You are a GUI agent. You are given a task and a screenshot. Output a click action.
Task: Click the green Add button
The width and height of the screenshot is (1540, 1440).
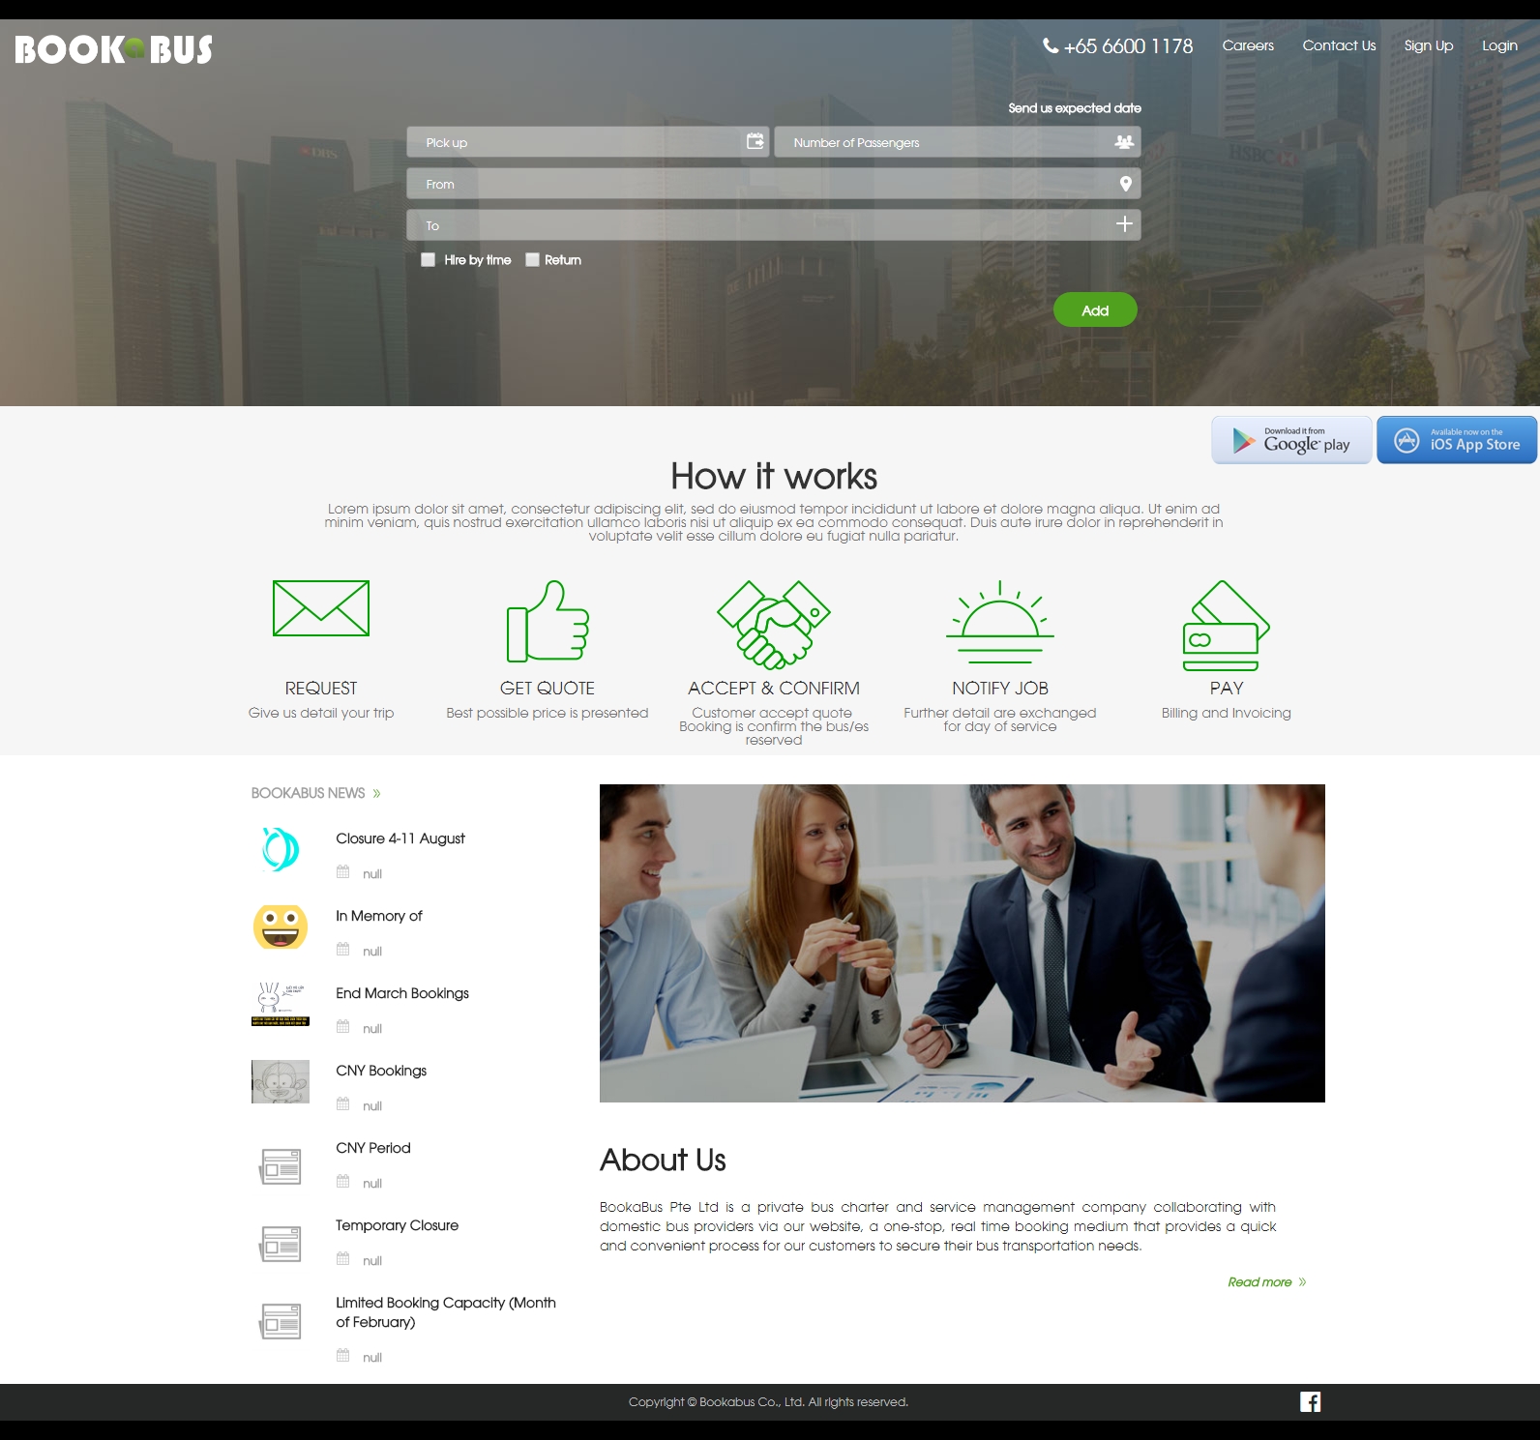(1095, 309)
